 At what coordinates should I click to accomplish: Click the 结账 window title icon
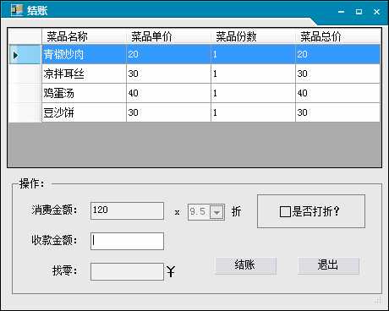17,10
